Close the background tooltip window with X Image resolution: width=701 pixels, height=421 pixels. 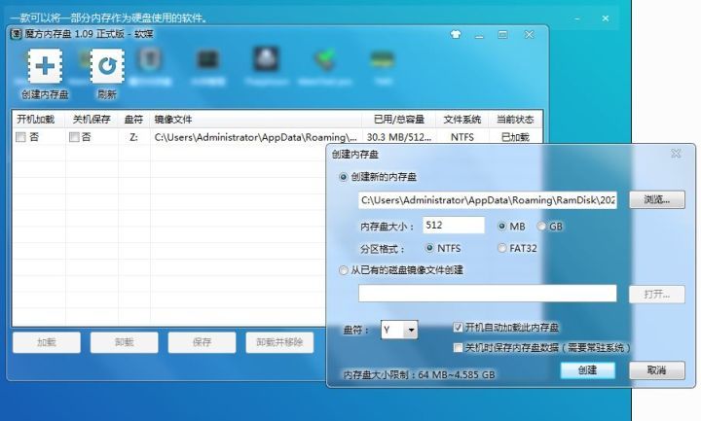[606, 18]
